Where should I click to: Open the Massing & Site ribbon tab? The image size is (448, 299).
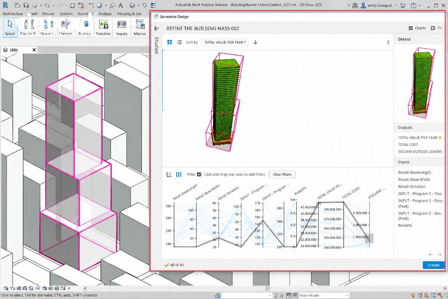(x=129, y=13)
